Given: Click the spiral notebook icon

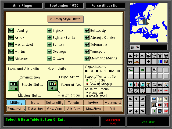Looking at the screenshot, I should (160, 99).
